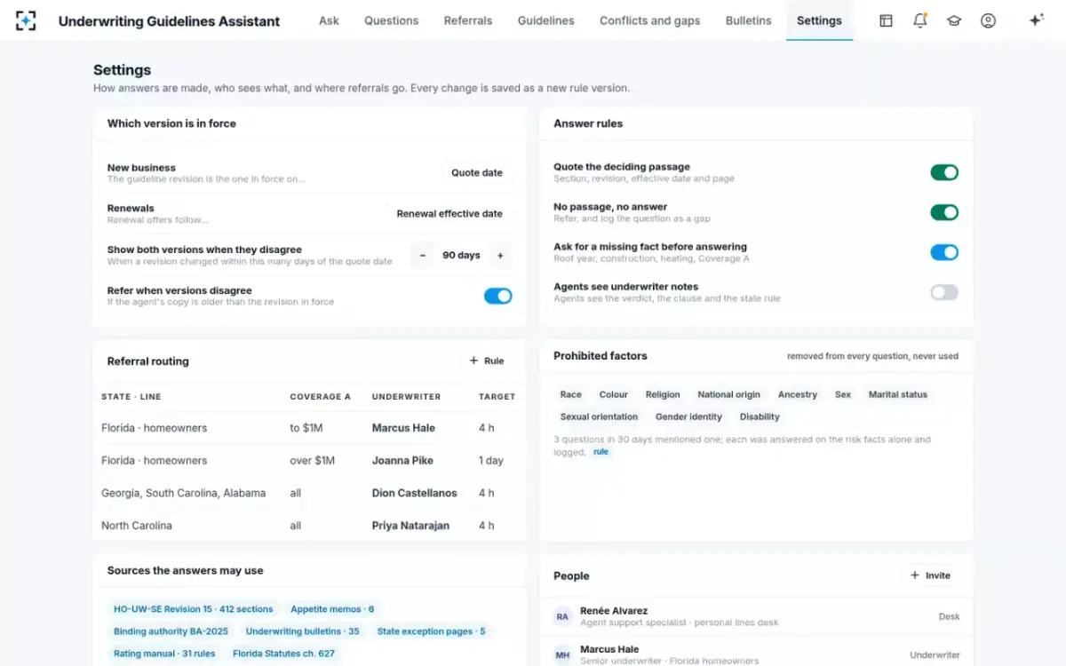Toggle Refer when versions disagree
Viewport: 1066px width, 666px height.
click(498, 296)
